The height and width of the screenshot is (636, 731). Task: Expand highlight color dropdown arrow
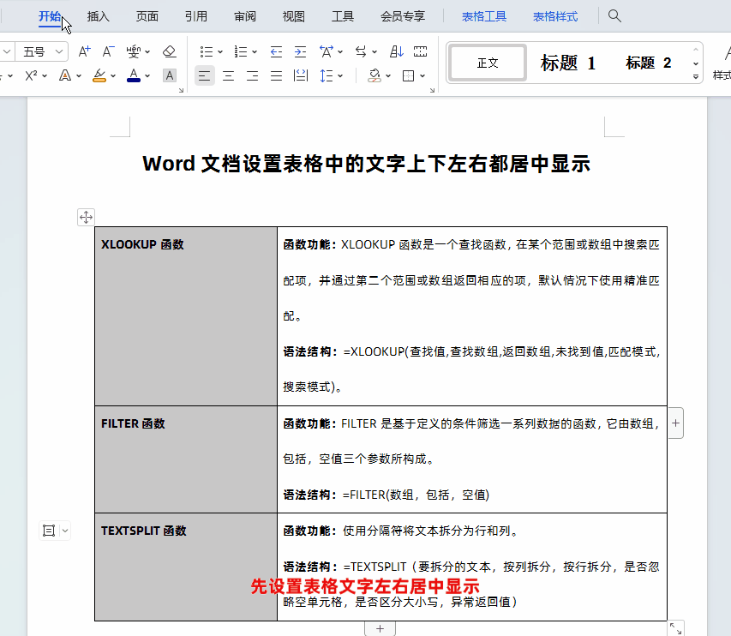(x=113, y=76)
